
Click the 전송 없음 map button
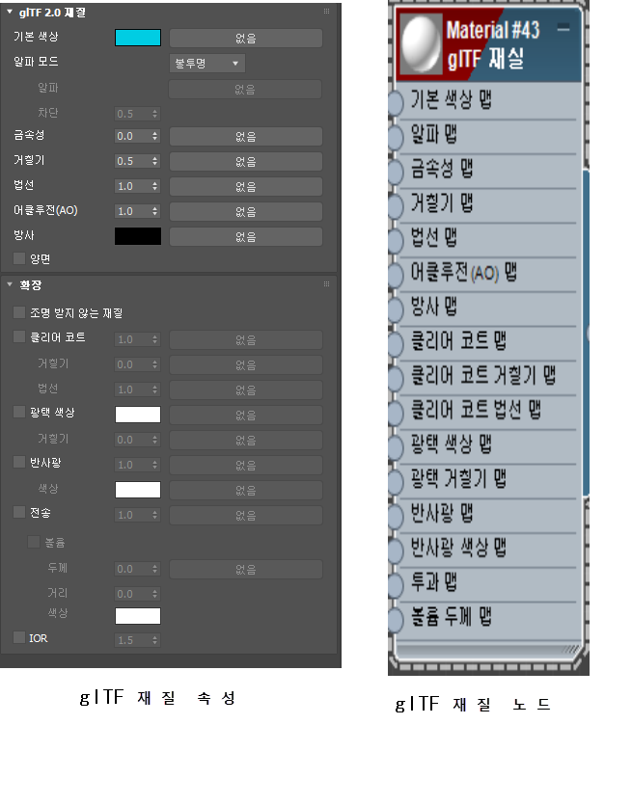point(246,516)
